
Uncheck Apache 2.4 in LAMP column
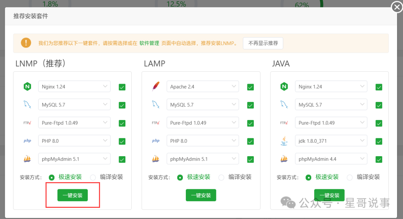(250, 87)
